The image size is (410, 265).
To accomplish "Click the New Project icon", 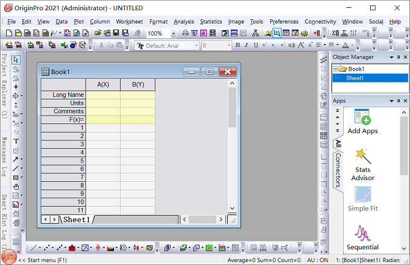I will point(8,33).
